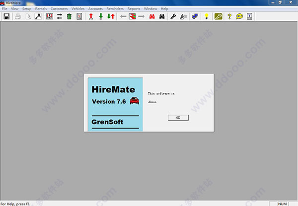This screenshot has height=206, width=298.
Task: Click 'For Help, press F1' status text
Action: click(x=15, y=204)
